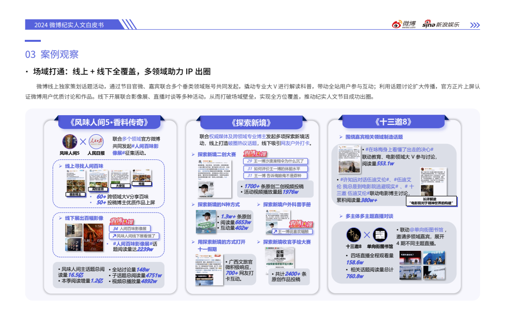Click the 长评解读 caption box
This screenshot has height=315, width=506.
(431, 201)
